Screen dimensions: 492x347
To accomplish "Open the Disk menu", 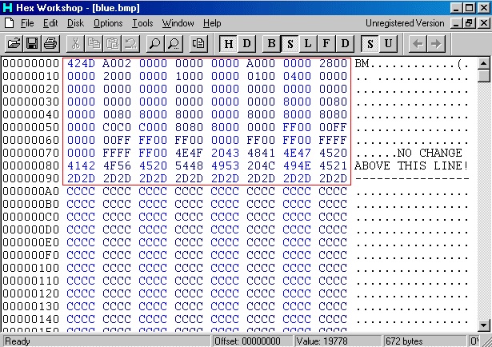I will (x=75, y=23).
